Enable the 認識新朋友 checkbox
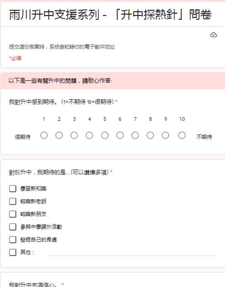Screen dimensions: 225x287 point(12,214)
